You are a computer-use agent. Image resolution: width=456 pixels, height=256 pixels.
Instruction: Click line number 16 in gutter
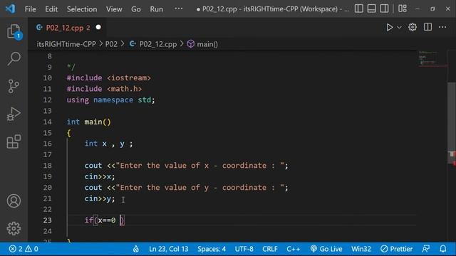pos(48,144)
